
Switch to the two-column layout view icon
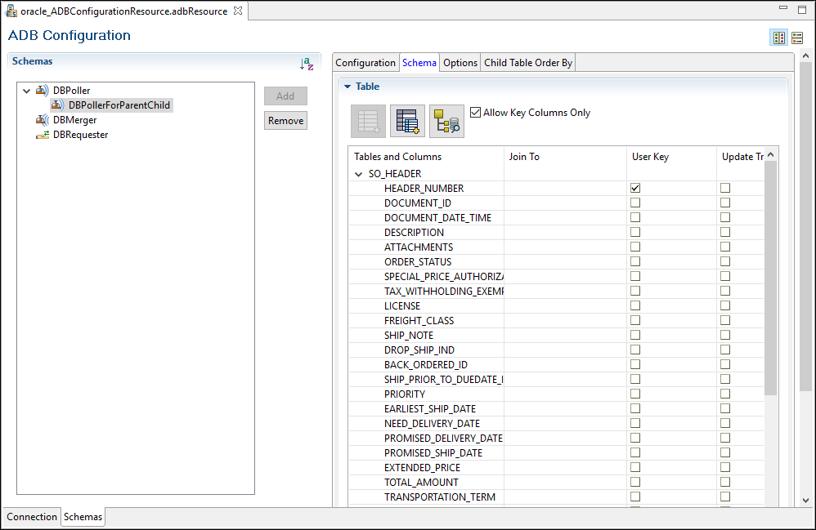pyautogui.click(x=779, y=38)
